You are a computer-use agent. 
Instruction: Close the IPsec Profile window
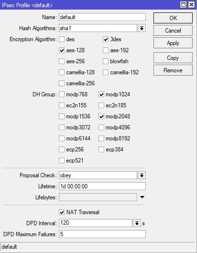point(191,4)
